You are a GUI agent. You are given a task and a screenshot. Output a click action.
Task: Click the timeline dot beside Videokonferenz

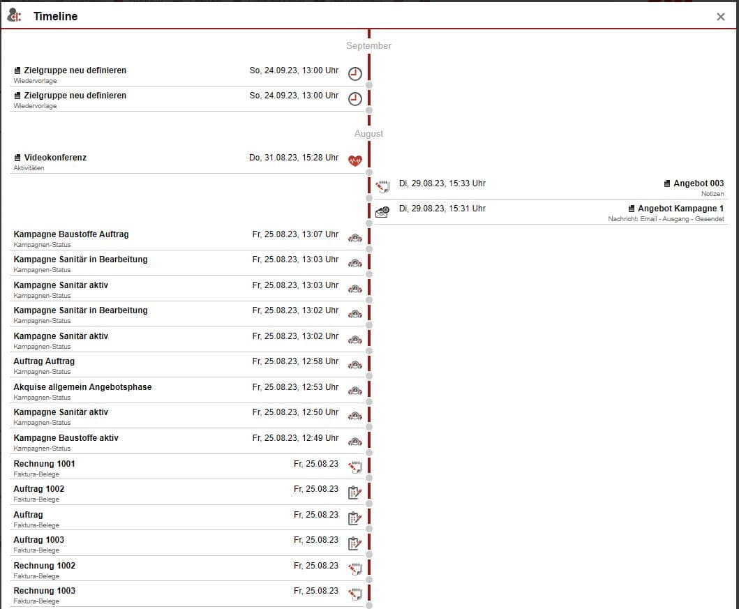click(369, 172)
